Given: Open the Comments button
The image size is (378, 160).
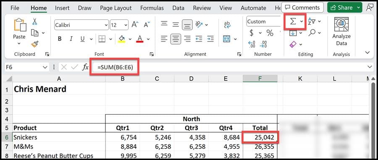Looking at the screenshot, I should [302, 8].
